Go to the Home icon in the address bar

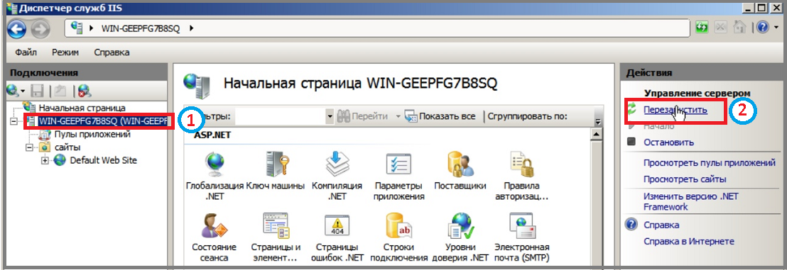point(739,28)
